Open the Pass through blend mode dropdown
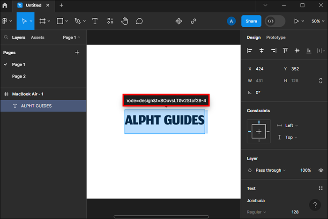The image size is (328, 219). click(270, 170)
